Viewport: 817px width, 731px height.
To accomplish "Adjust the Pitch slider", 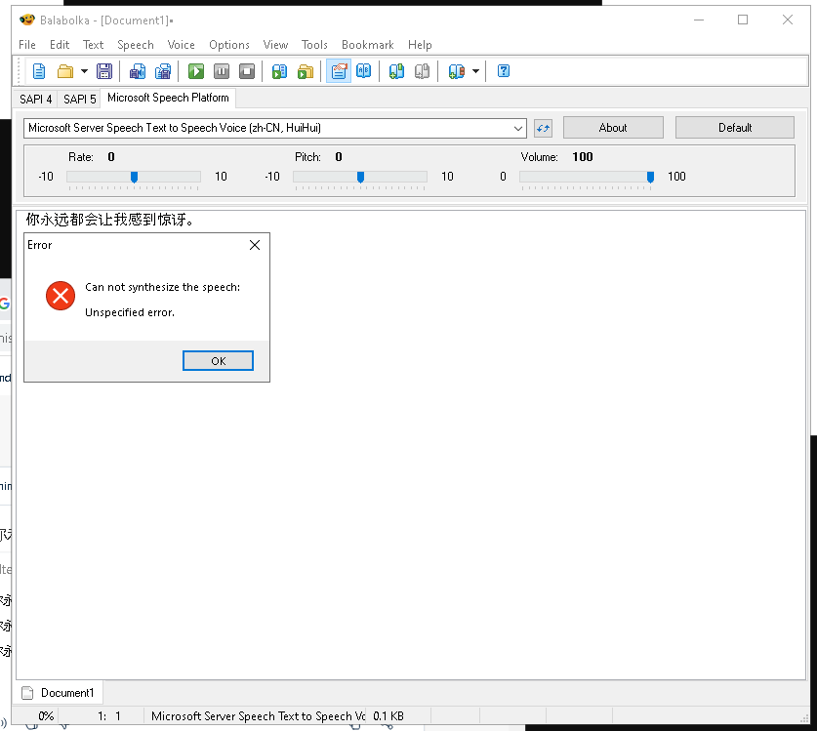I will coord(360,178).
